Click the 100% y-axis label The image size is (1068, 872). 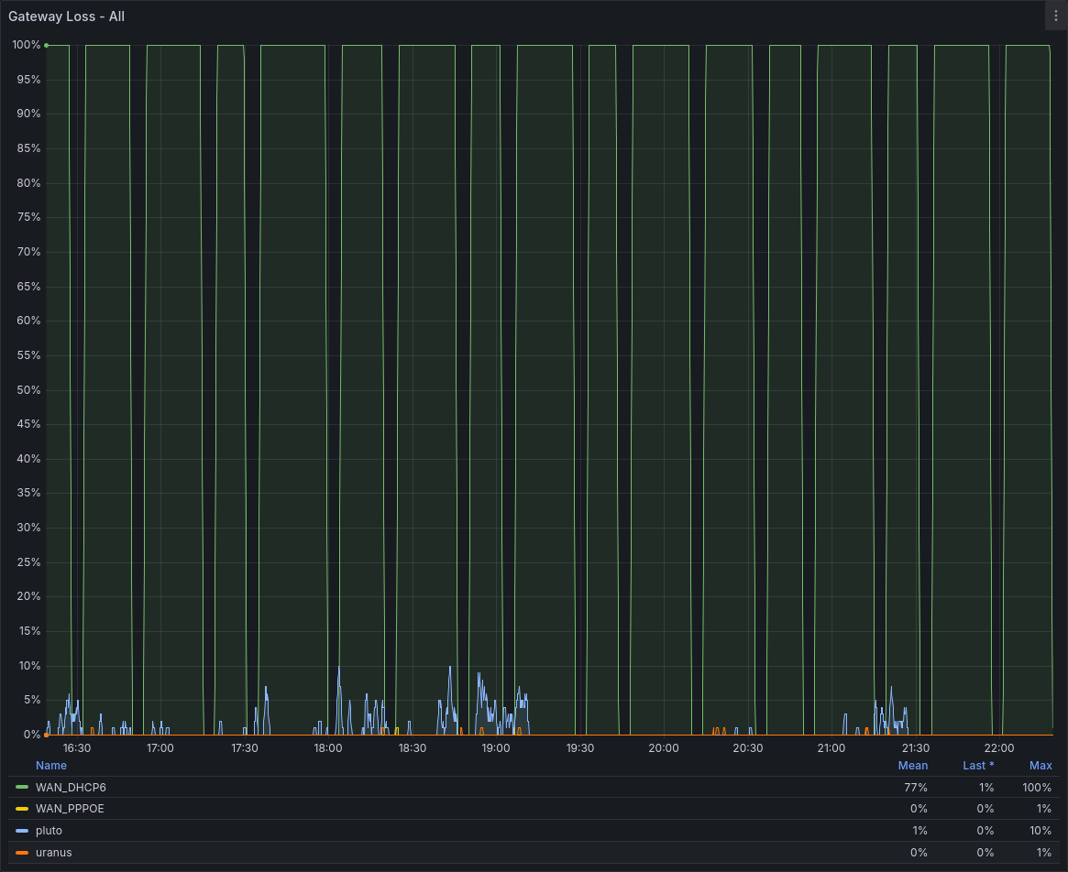(x=26, y=45)
